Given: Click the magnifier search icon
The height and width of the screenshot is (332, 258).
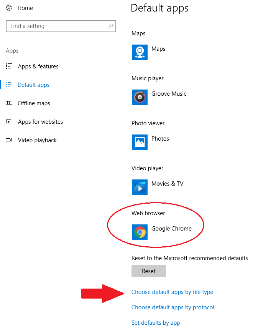Looking at the screenshot, I should coord(110,26).
